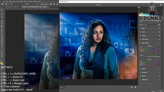
Task: Open the Image menu
Action: [x=10, y=1]
